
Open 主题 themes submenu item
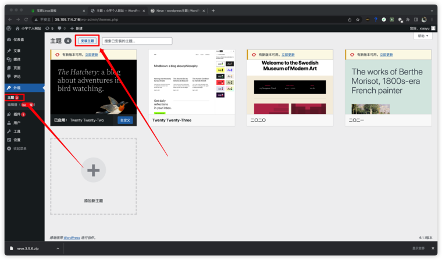(13, 98)
